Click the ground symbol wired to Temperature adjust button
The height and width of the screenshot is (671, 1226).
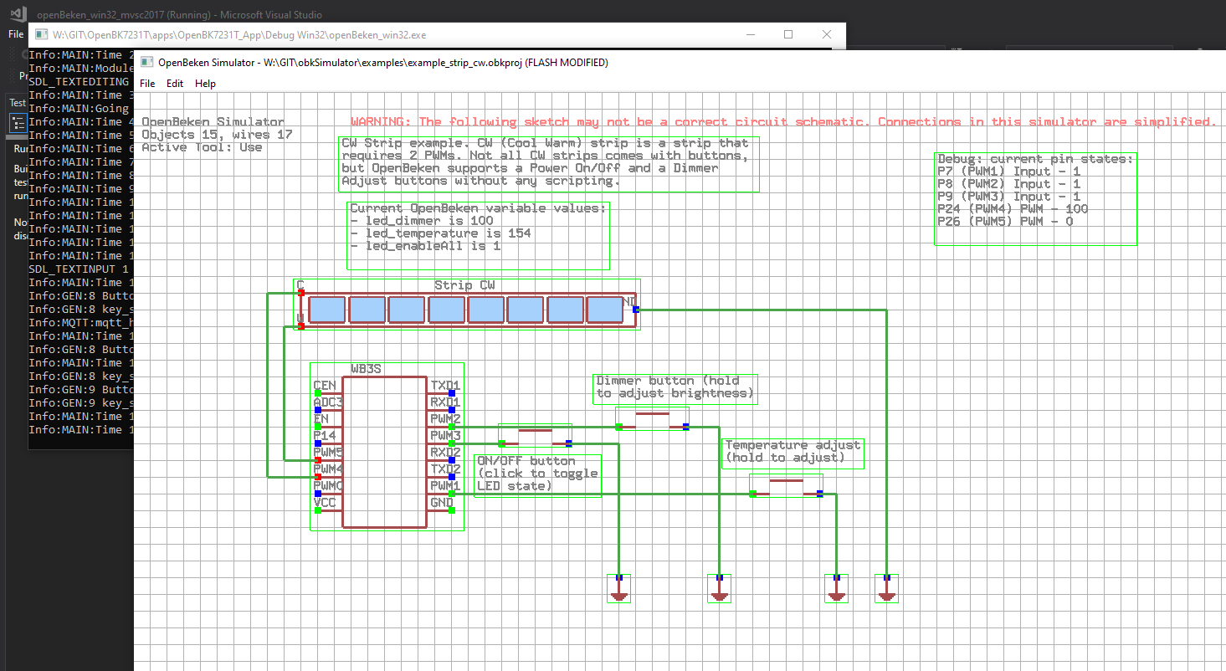tap(836, 588)
